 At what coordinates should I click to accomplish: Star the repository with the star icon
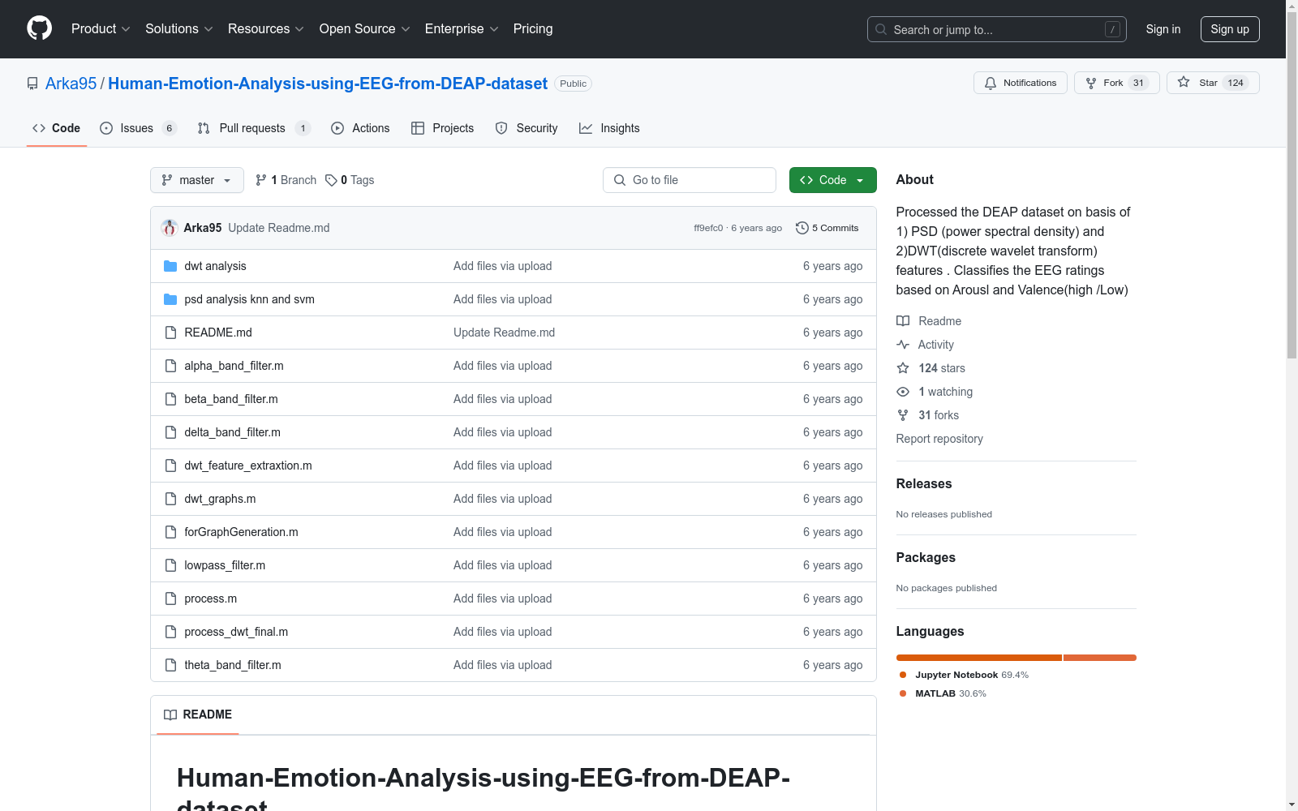[x=1184, y=82]
